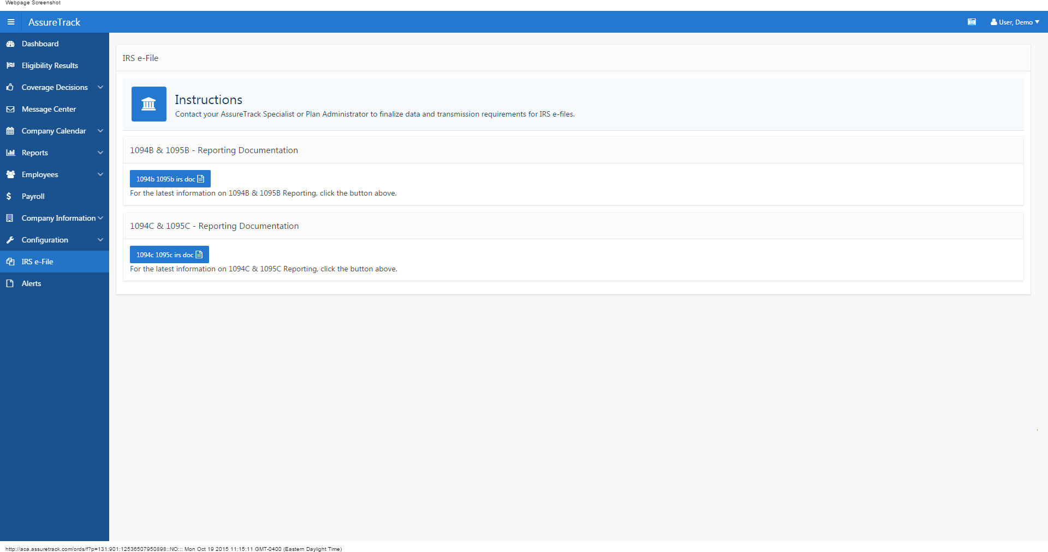Expand the Configuration submenu chevron
The height and width of the screenshot is (552, 1048).
(x=100, y=240)
